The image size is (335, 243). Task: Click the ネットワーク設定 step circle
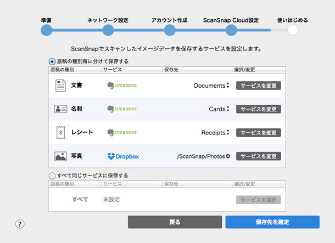coord(108,30)
